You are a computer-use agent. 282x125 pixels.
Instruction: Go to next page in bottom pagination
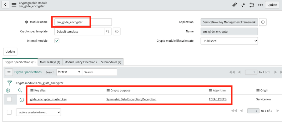(278, 111)
